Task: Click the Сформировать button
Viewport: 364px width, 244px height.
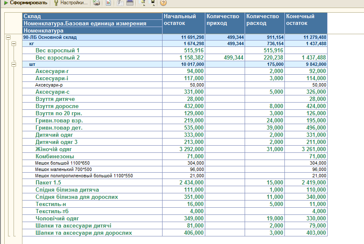Action: click(25, 3)
